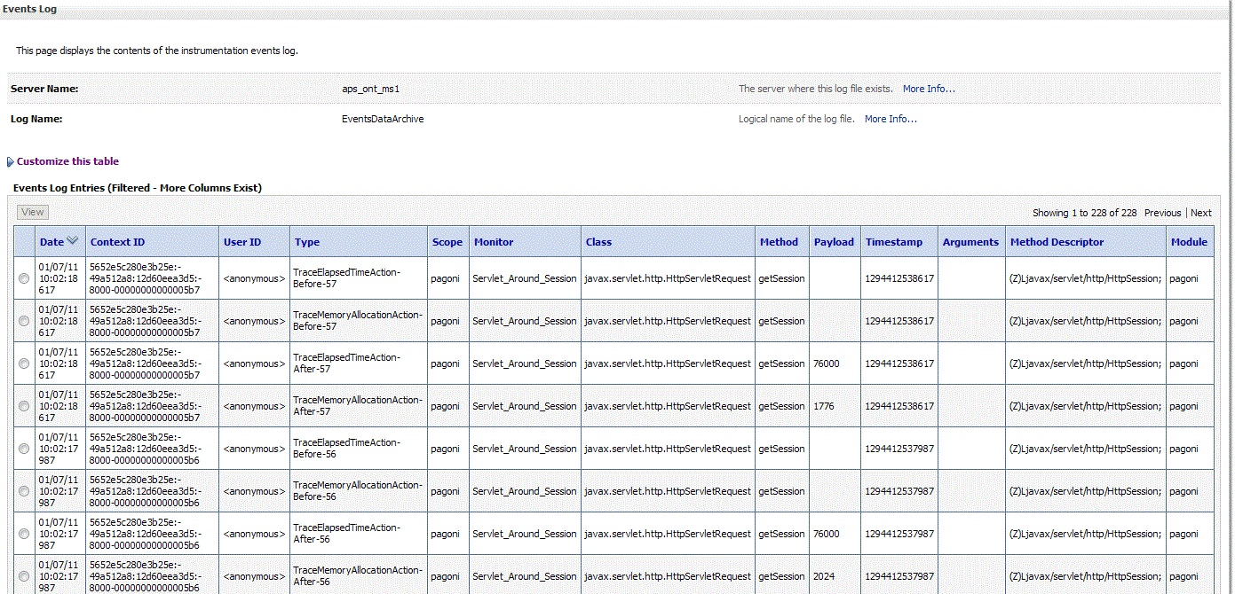
Task: Click the Payload column header
Action: point(834,242)
